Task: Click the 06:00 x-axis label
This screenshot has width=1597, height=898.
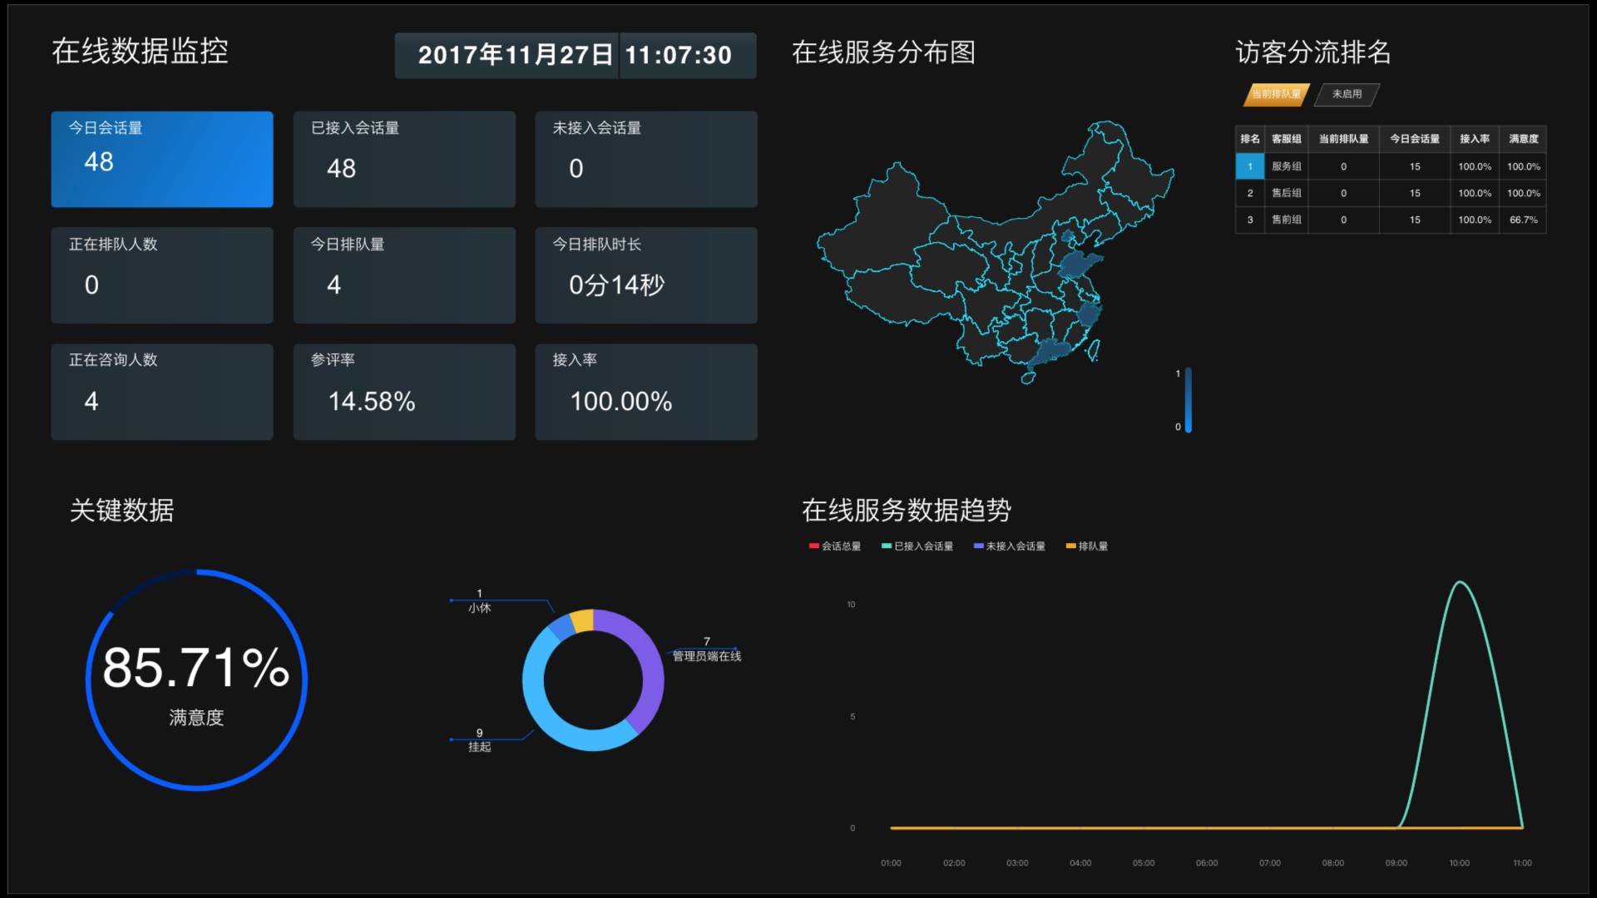Action: tap(1206, 863)
